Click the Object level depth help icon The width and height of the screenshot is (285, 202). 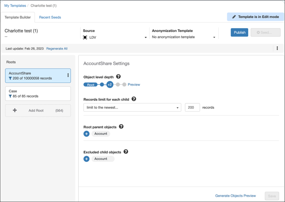118,77
